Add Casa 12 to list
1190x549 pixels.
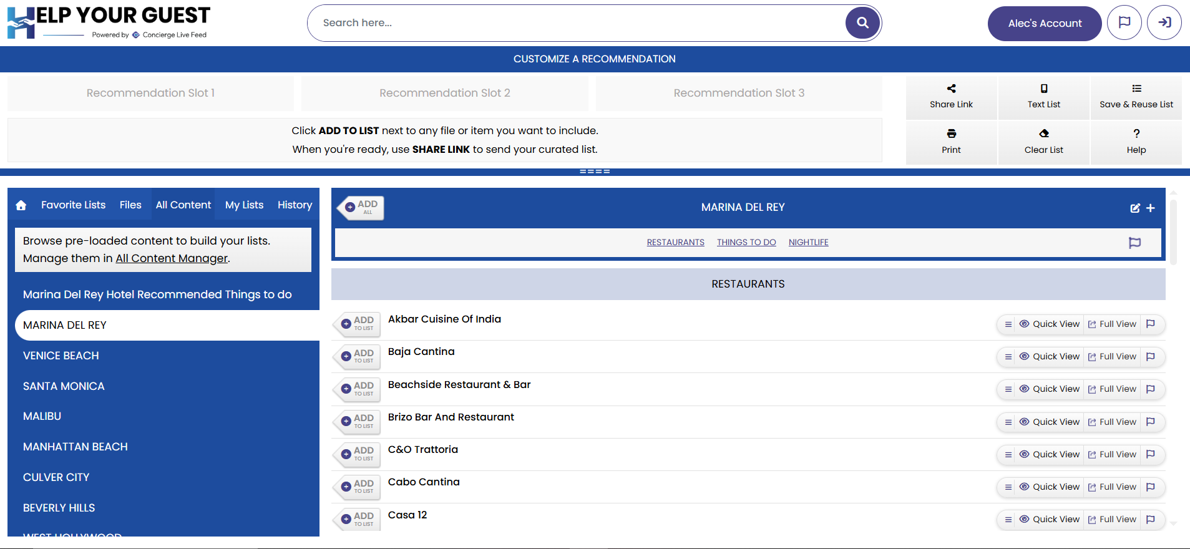coord(356,519)
